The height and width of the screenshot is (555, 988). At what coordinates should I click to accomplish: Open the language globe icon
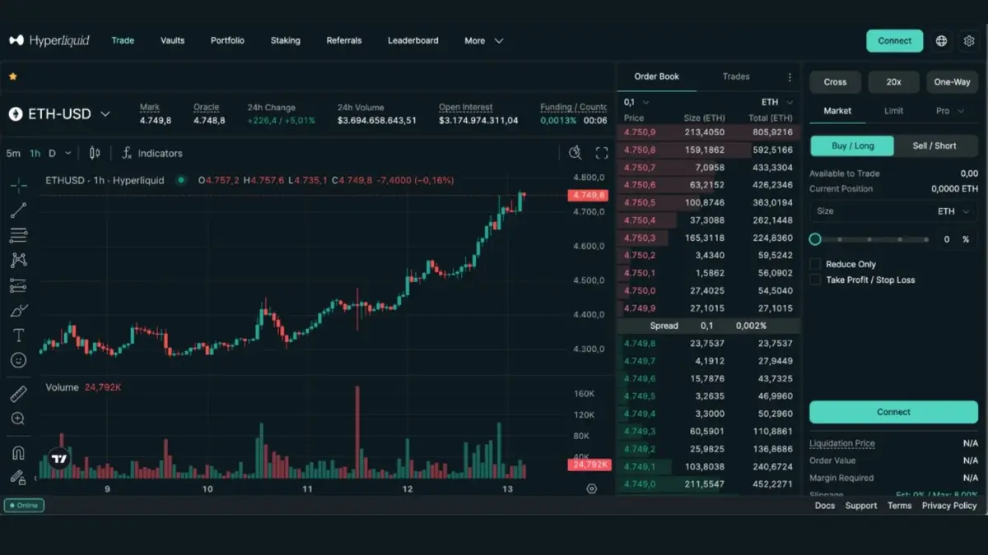(941, 41)
